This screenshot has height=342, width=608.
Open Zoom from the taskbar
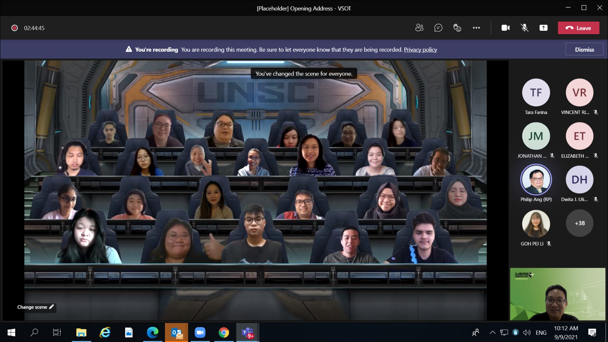tap(200, 333)
